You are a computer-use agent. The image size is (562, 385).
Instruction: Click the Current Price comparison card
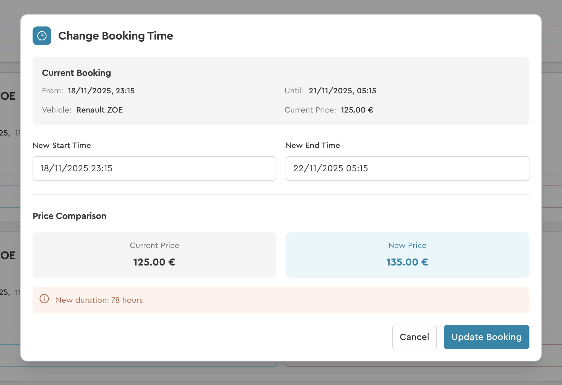[154, 255]
